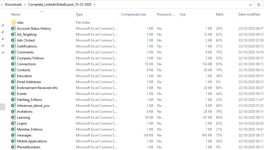Screen dimensions: 264x150
Task: Click the 58 KB compressed size value
Action: [149, 117]
